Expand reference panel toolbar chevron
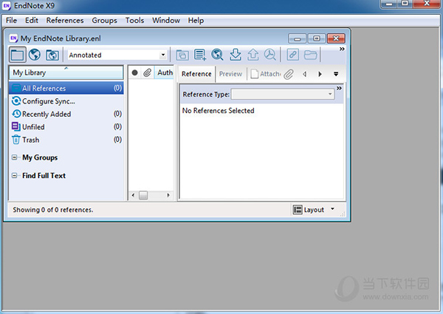443x314 pixels. tap(339, 88)
